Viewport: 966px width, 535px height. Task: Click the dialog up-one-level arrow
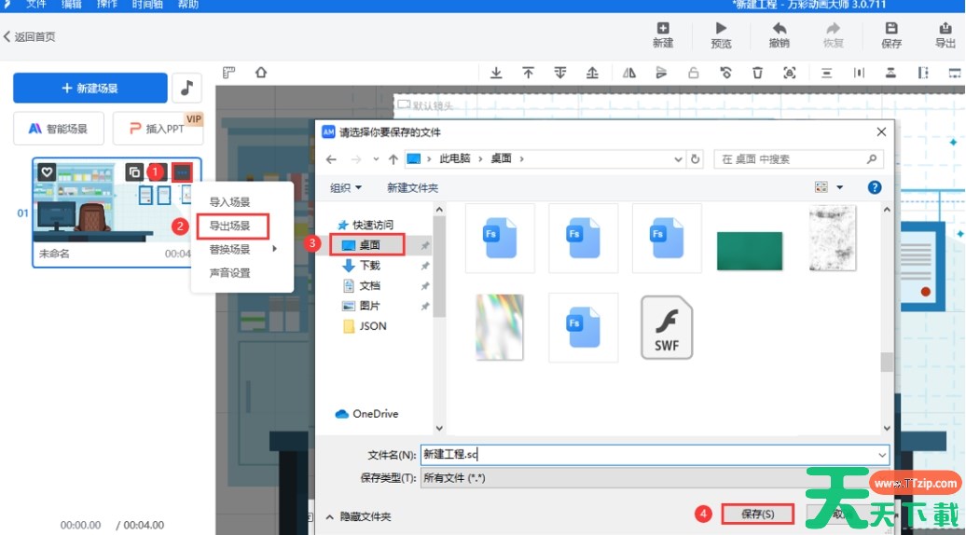point(393,159)
